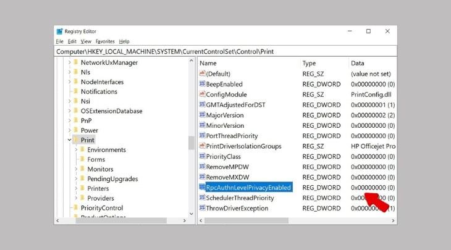
Task: Expand the NetworkUxManager key
Action: (x=69, y=62)
